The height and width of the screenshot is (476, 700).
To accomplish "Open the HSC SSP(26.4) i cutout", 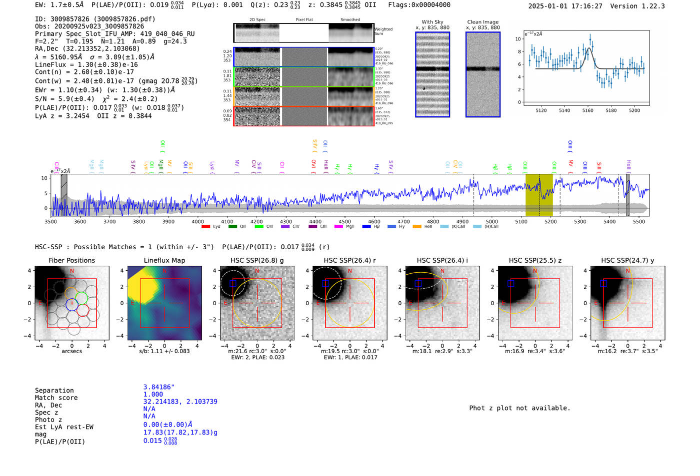I will pyautogui.click(x=442, y=303).
